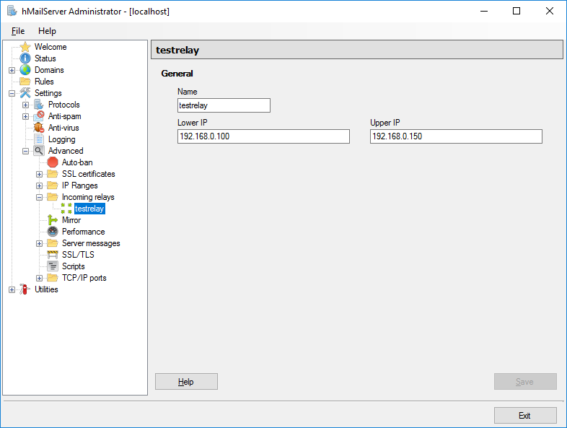Click the Name input field
This screenshot has height=428, width=567.
click(x=224, y=105)
